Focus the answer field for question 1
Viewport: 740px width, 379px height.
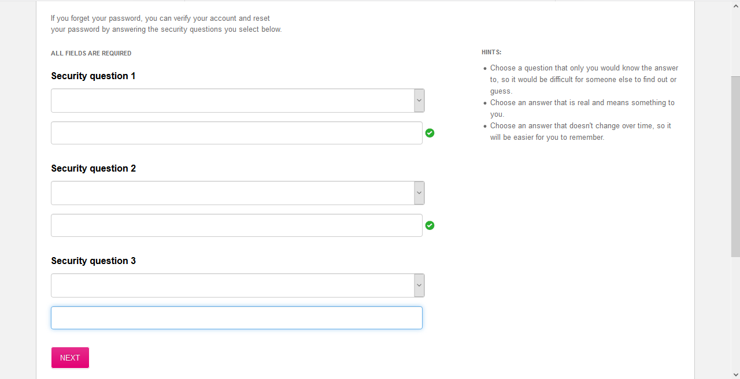click(236, 133)
